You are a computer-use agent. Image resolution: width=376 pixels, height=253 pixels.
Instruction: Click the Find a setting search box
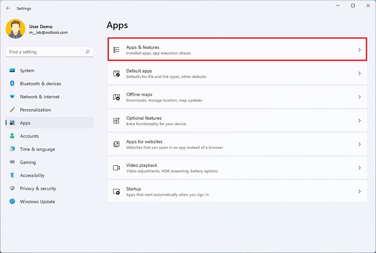[49, 52]
